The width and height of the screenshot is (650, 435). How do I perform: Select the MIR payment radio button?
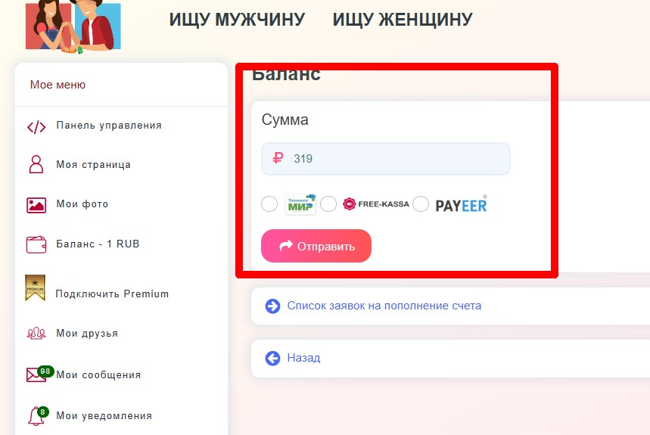click(x=269, y=204)
